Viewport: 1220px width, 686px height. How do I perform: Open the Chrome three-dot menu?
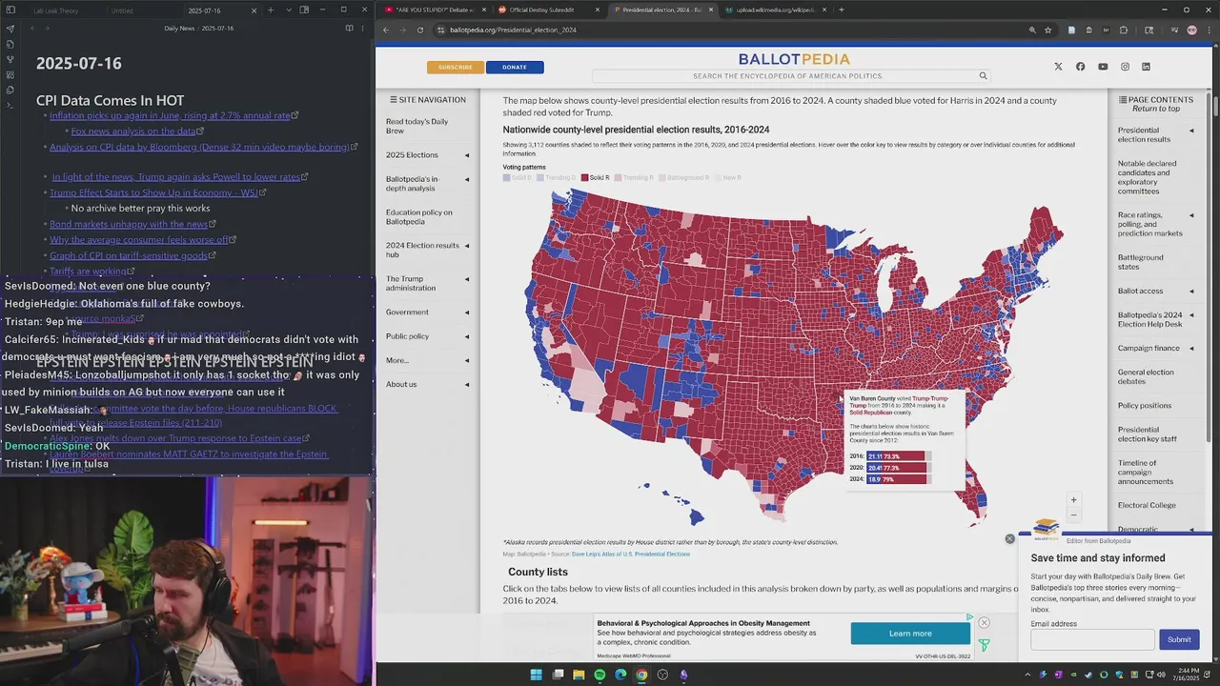(1209, 30)
